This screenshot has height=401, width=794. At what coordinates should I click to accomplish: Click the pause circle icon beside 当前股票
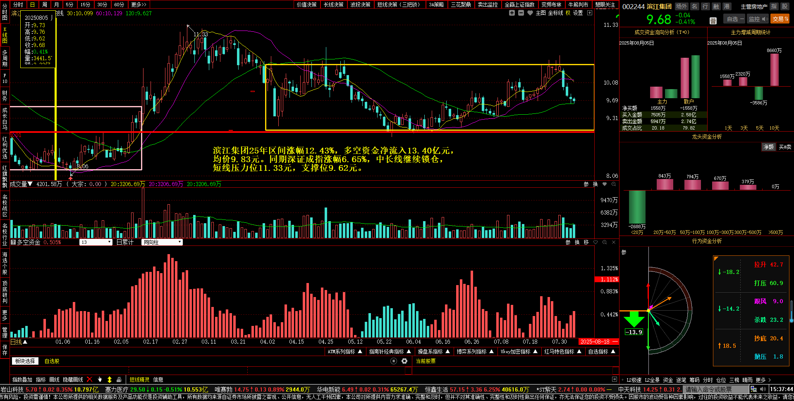[x=394, y=361]
